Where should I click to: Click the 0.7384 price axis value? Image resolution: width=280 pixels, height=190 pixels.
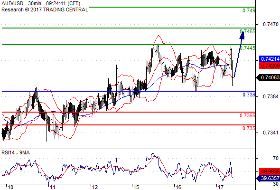click(x=271, y=97)
